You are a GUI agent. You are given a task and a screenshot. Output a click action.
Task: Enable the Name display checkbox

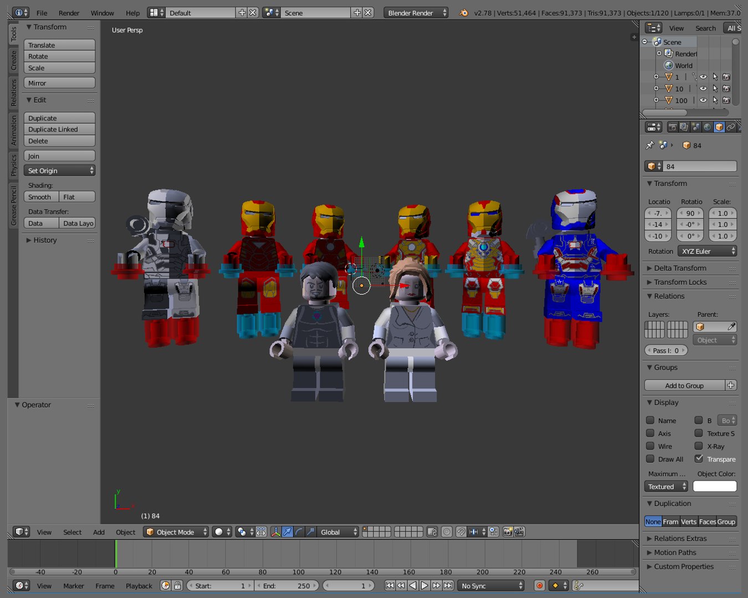(650, 420)
